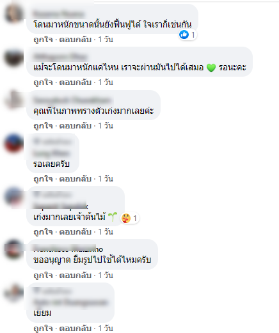Click the seedling emoji in comment

[113, 217]
